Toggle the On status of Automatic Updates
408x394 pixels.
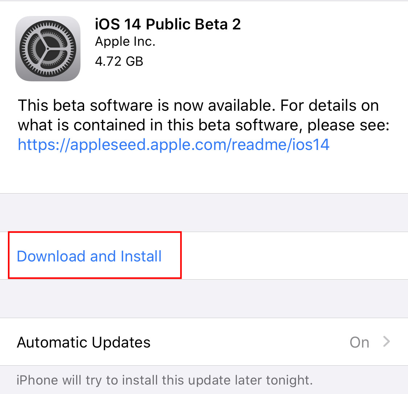pos(359,342)
